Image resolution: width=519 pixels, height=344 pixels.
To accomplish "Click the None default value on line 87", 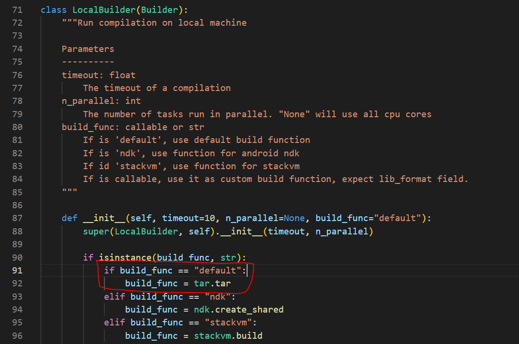I will [294, 218].
